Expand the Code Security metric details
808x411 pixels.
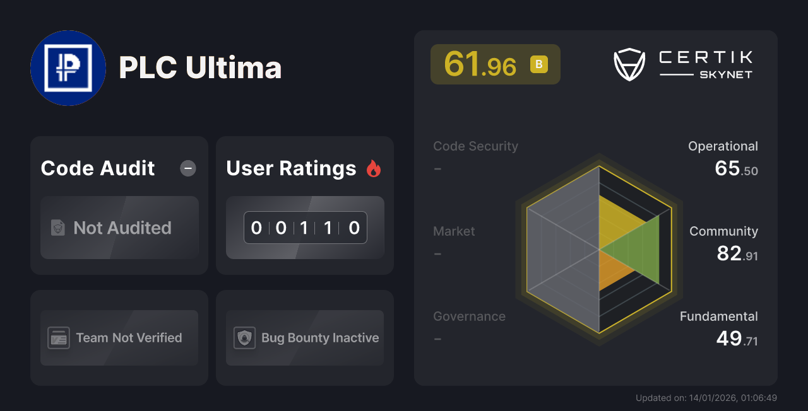pos(475,156)
